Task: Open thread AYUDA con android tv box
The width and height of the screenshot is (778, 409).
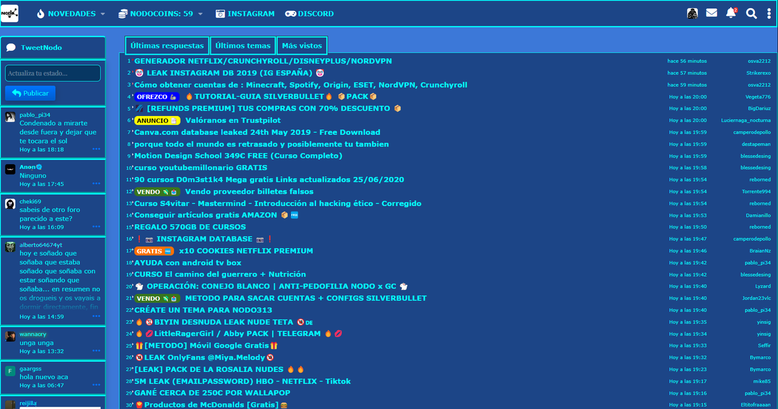Action: coord(188,263)
